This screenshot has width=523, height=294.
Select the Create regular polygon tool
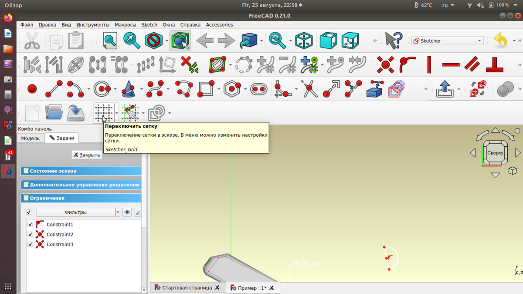232,89
